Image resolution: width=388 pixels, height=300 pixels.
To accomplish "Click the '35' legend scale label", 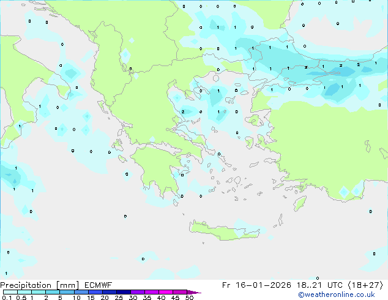I will pos(147,298).
